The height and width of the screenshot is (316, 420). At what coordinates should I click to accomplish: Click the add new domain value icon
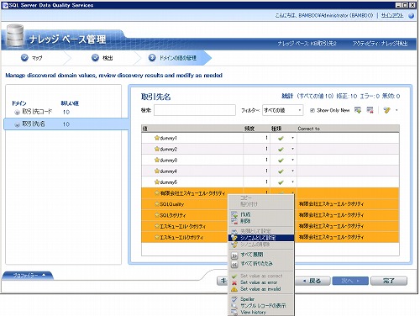pos(358,110)
